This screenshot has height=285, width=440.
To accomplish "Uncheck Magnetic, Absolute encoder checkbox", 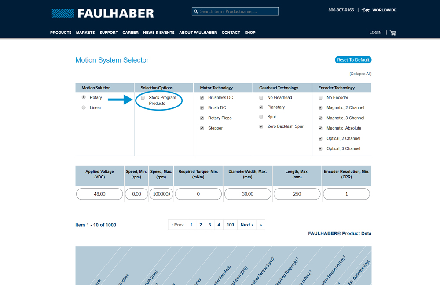I will click(x=320, y=128).
